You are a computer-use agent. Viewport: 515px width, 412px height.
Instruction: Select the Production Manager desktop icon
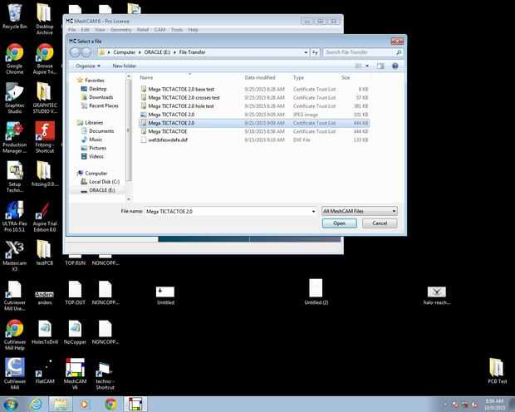[x=14, y=137]
